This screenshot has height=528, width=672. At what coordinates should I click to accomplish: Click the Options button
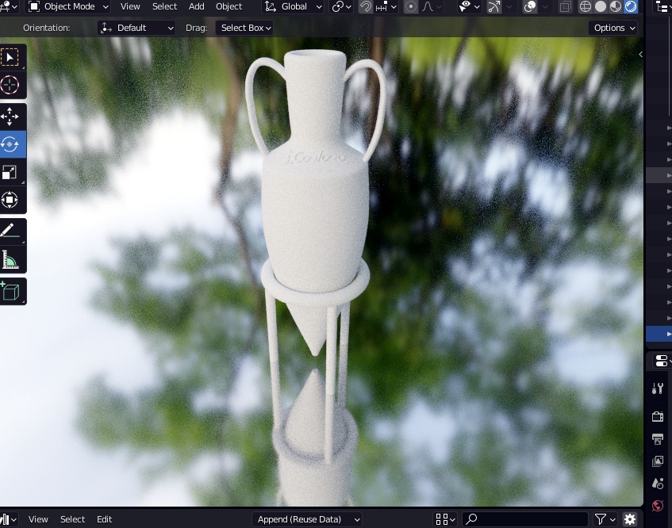click(x=614, y=28)
